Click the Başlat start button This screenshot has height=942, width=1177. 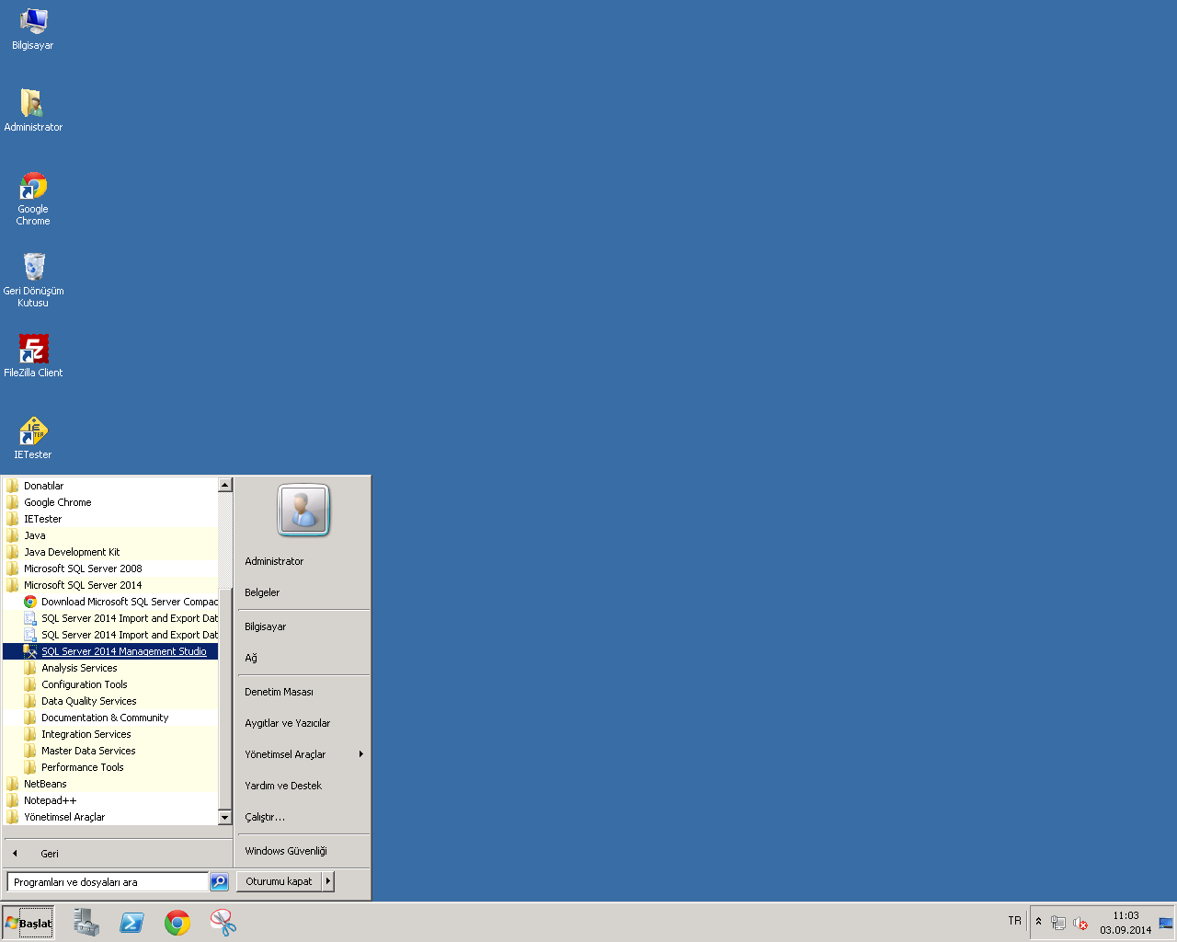pyautogui.click(x=29, y=923)
